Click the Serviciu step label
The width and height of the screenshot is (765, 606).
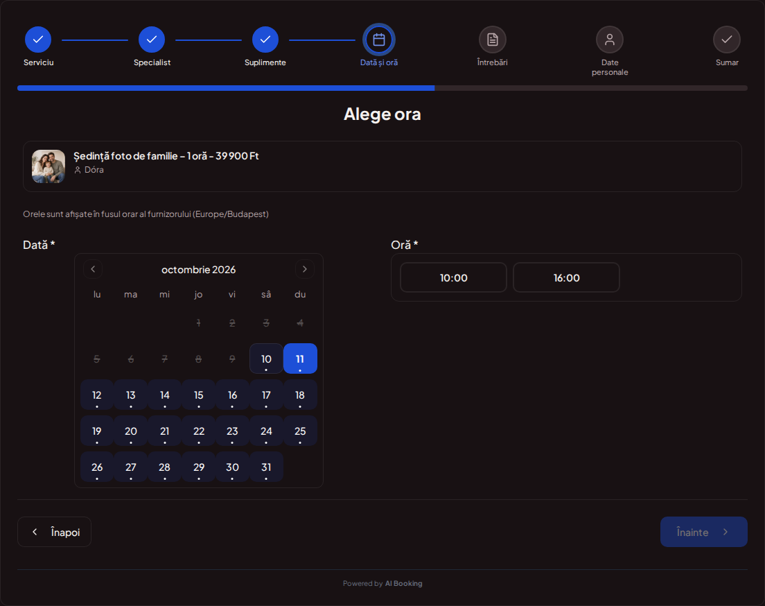tap(39, 62)
